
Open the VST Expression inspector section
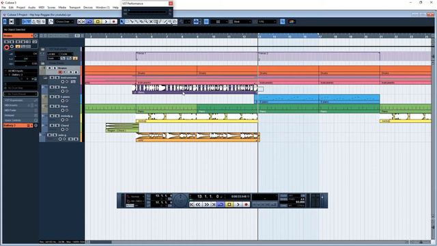[20, 100]
